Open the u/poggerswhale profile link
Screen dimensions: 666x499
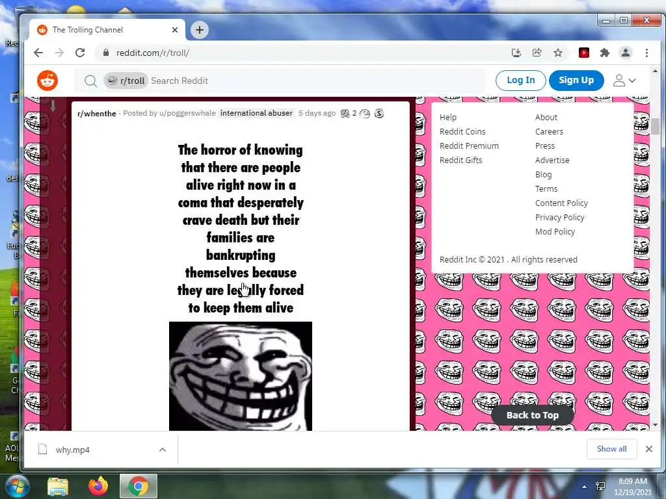coord(187,113)
